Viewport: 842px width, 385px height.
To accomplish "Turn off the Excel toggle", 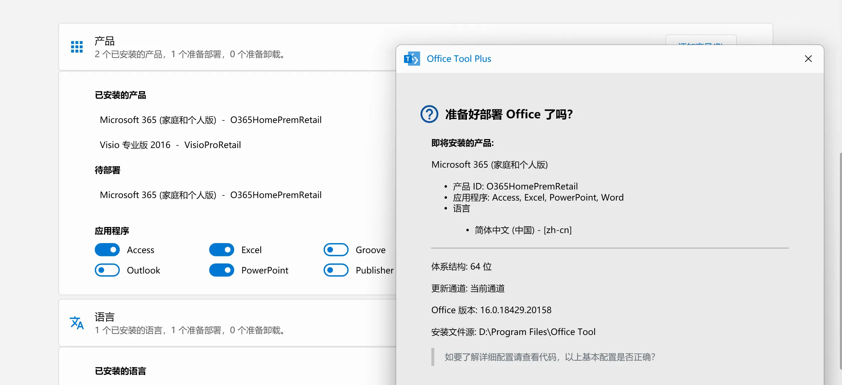I will pos(222,250).
